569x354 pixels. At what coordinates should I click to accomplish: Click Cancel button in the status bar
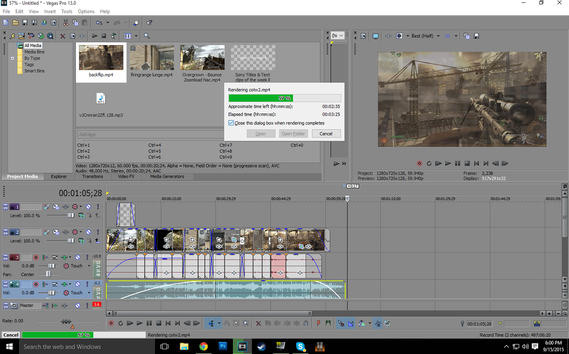coord(10,335)
